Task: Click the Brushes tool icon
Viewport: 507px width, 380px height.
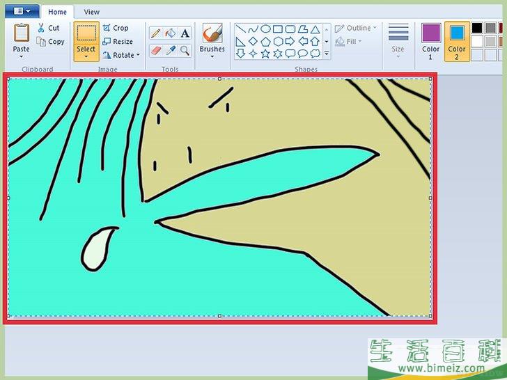Action: click(x=212, y=33)
